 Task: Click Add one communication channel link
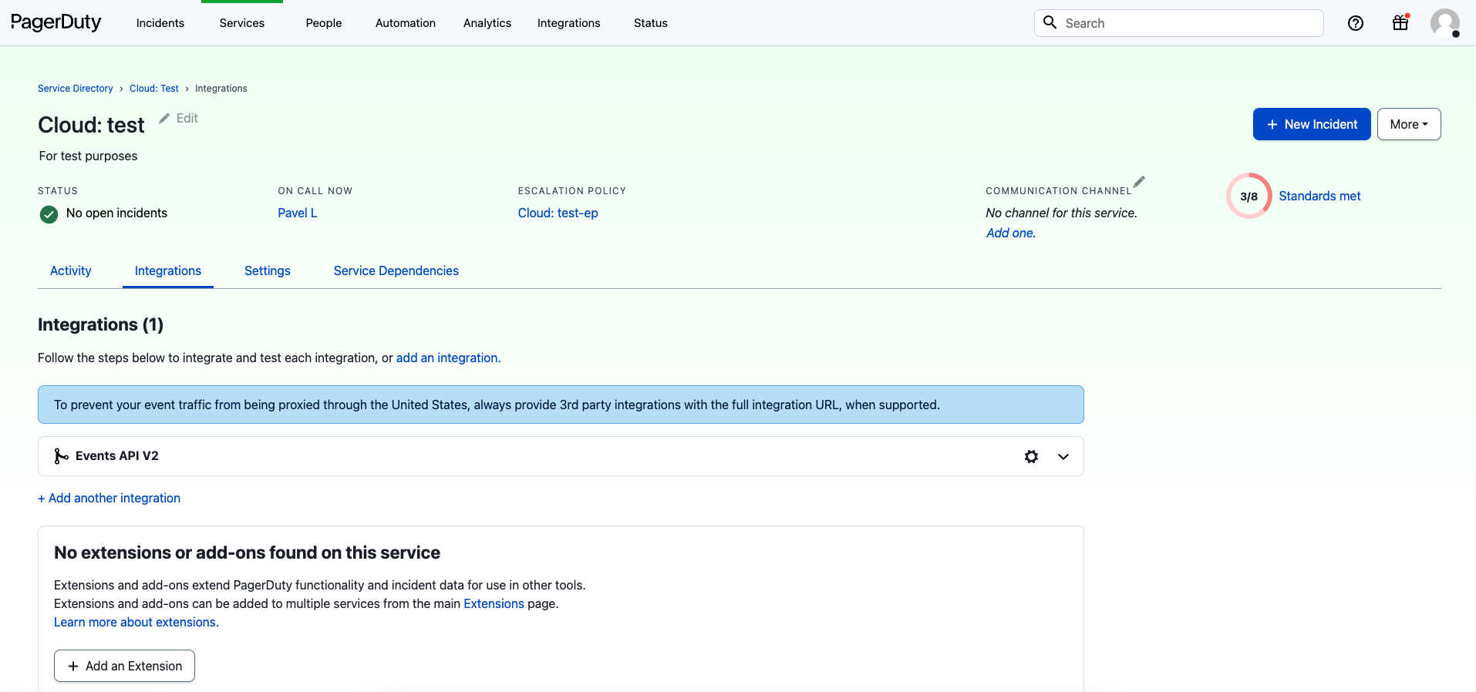[x=1011, y=233]
